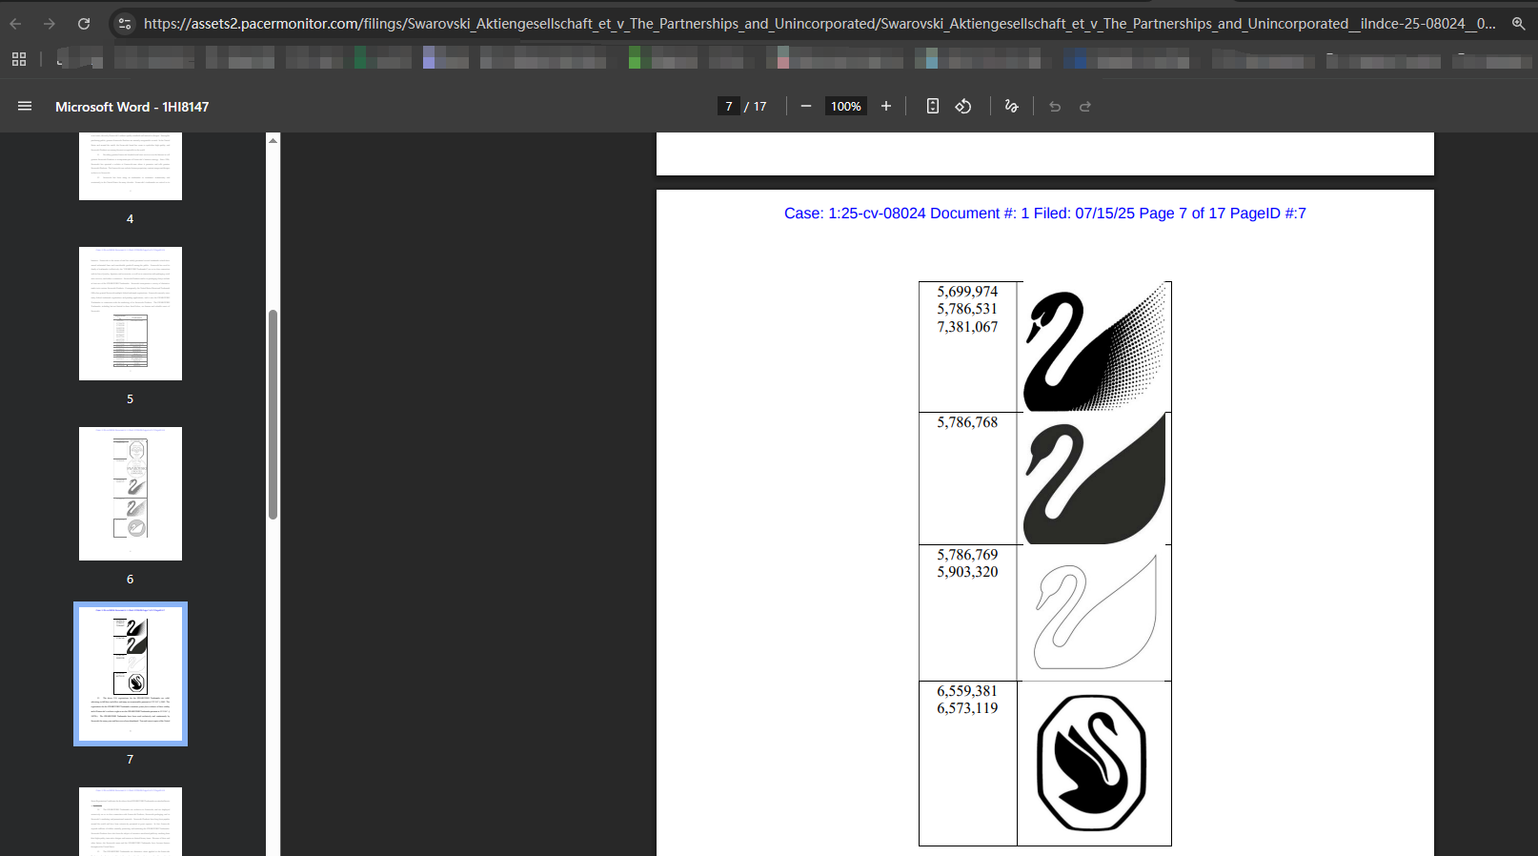Viewport: 1538px width, 856px height.
Task: Click the scroll up arrow in thumbnails
Action: point(273,141)
